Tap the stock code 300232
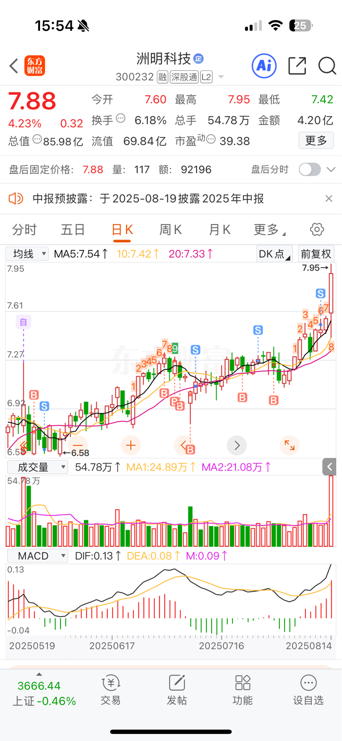342x741 pixels. (x=135, y=77)
